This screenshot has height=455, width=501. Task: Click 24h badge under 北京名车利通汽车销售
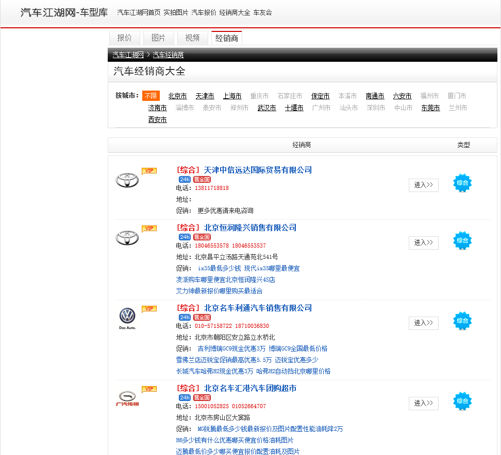coord(185,318)
